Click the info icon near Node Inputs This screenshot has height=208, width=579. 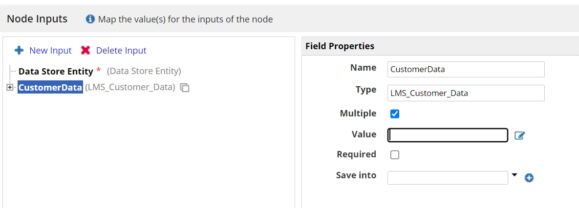[90, 19]
